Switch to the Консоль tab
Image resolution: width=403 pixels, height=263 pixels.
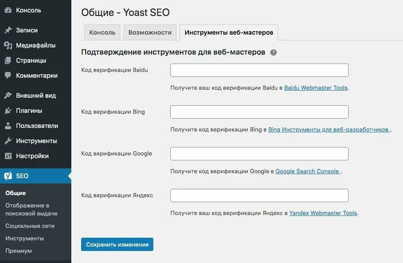point(102,32)
